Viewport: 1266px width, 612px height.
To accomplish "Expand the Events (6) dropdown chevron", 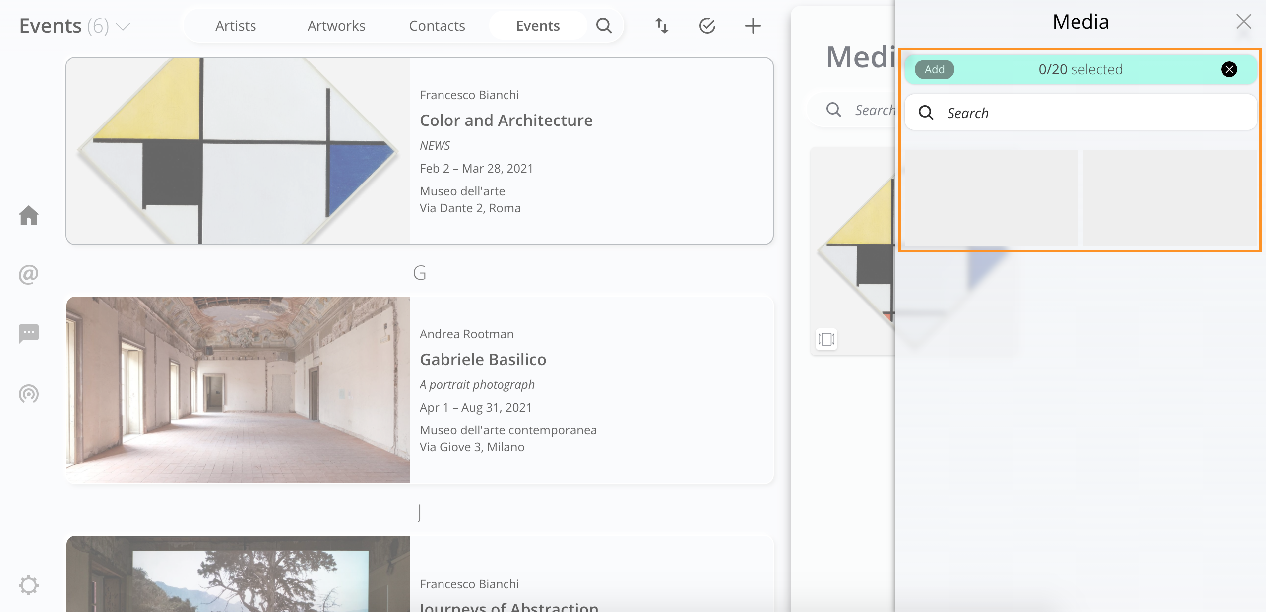I will [x=123, y=26].
